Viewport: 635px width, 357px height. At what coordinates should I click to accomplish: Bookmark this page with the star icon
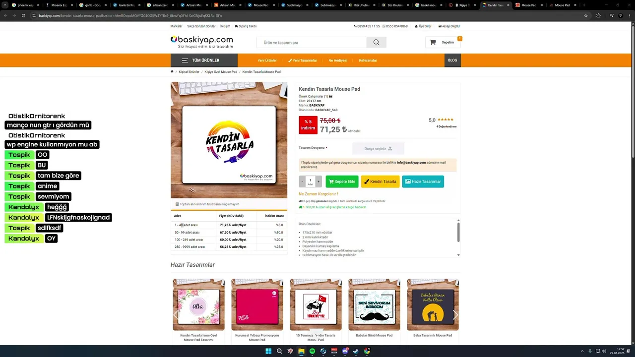[x=586, y=15]
